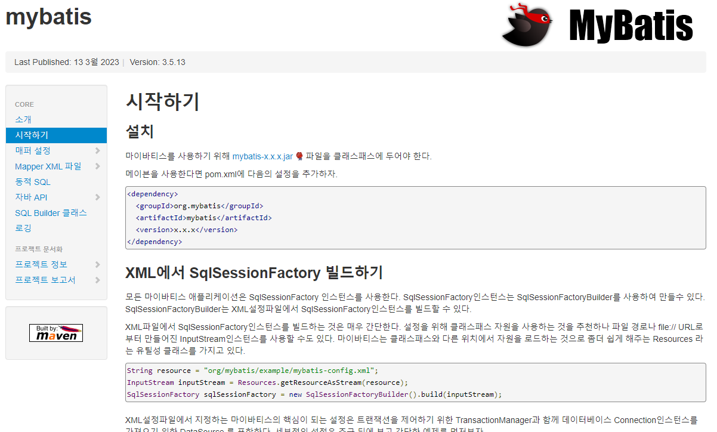Open 프로젝트 보고서 sidebar link

click(45, 280)
